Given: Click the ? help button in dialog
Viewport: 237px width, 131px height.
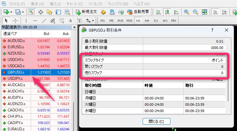Looking at the screenshot, I should click(212, 30).
